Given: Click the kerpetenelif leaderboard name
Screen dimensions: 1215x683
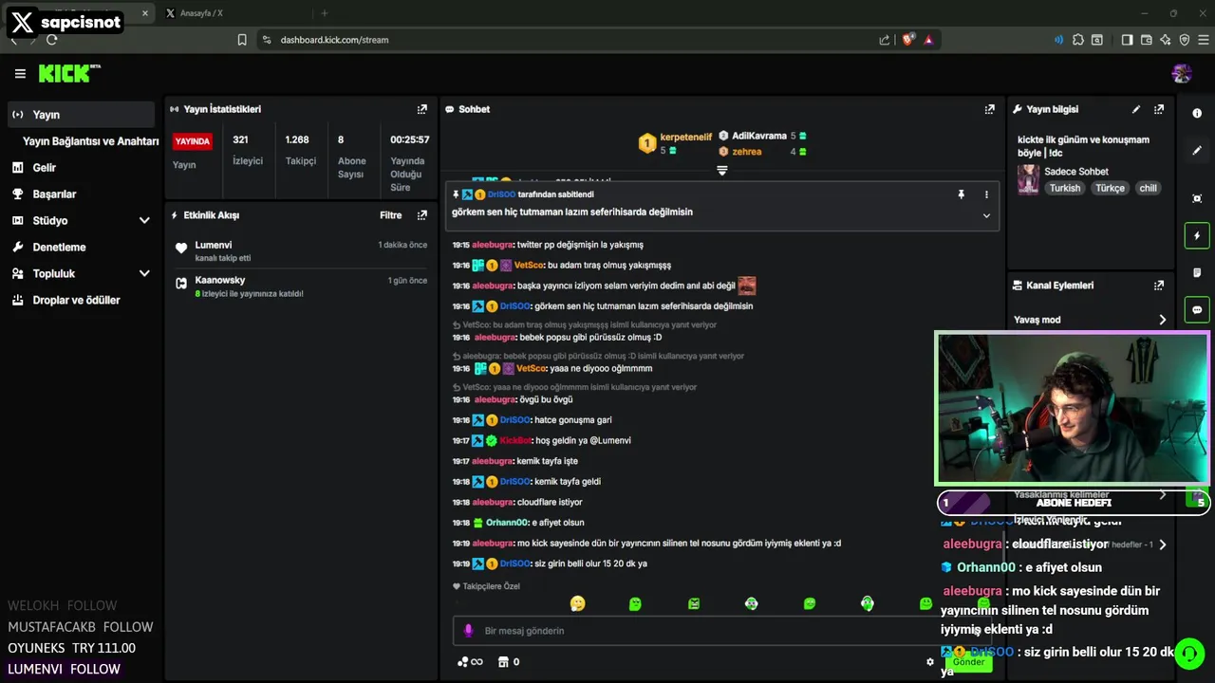Looking at the screenshot, I should (685, 137).
